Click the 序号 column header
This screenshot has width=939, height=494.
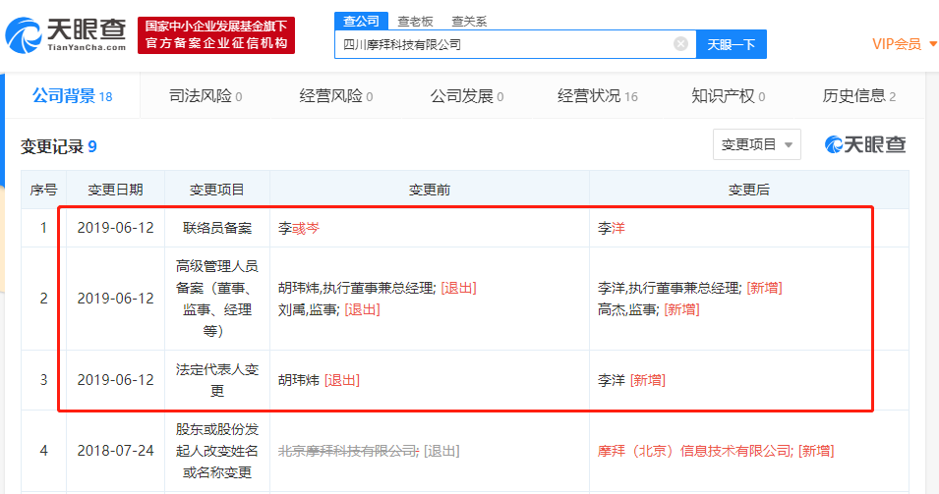click(x=43, y=190)
